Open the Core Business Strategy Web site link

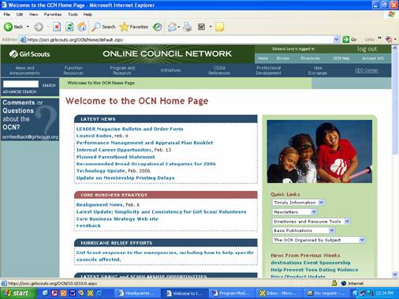(117, 219)
